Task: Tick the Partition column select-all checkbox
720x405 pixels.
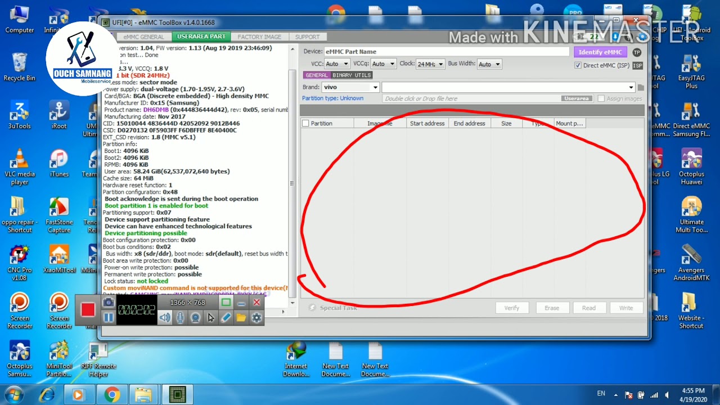Action: [x=305, y=123]
